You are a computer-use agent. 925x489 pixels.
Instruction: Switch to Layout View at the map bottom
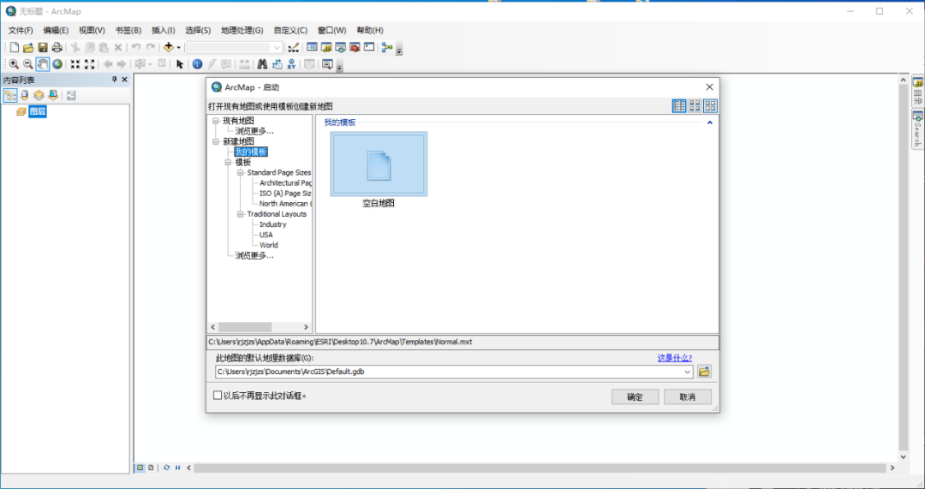pyautogui.click(x=151, y=468)
